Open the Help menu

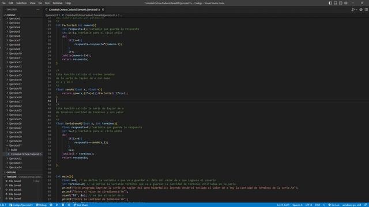point(68,3)
